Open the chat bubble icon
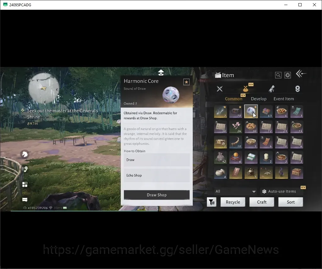 click(x=25, y=199)
